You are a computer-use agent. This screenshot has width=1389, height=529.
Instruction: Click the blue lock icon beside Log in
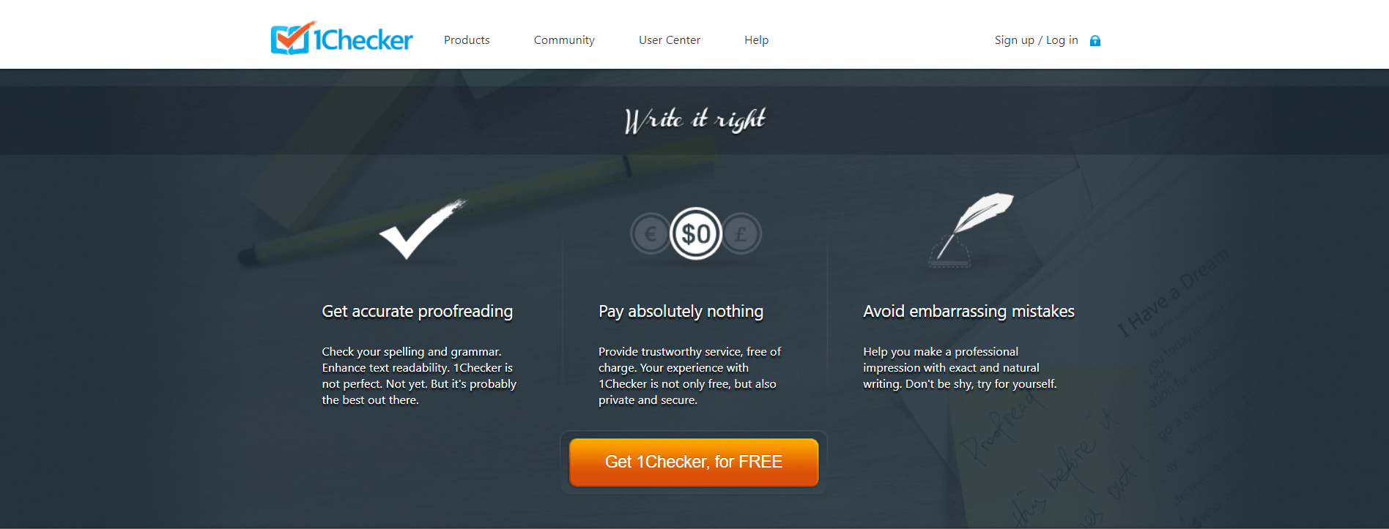click(x=1094, y=41)
